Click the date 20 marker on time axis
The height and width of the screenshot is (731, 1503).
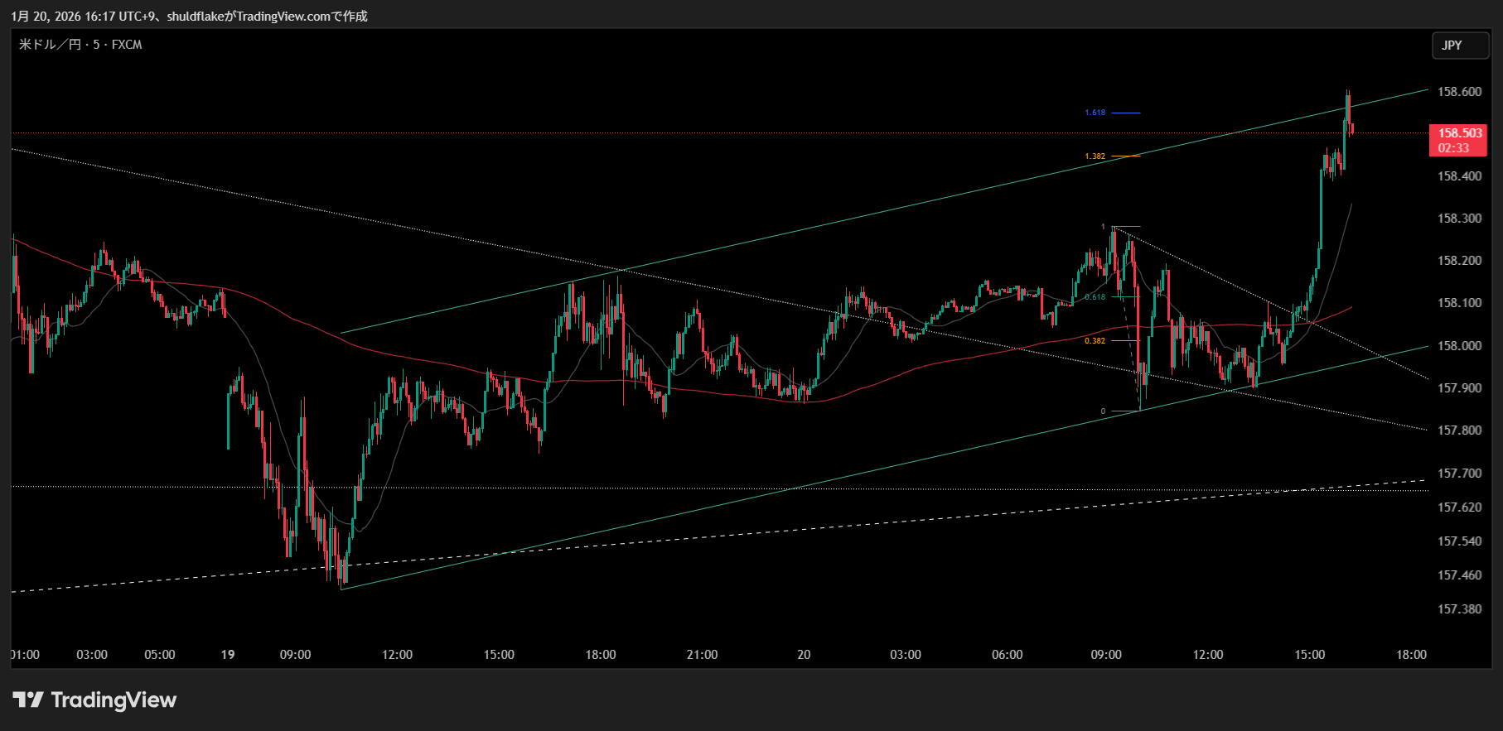click(804, 655)
